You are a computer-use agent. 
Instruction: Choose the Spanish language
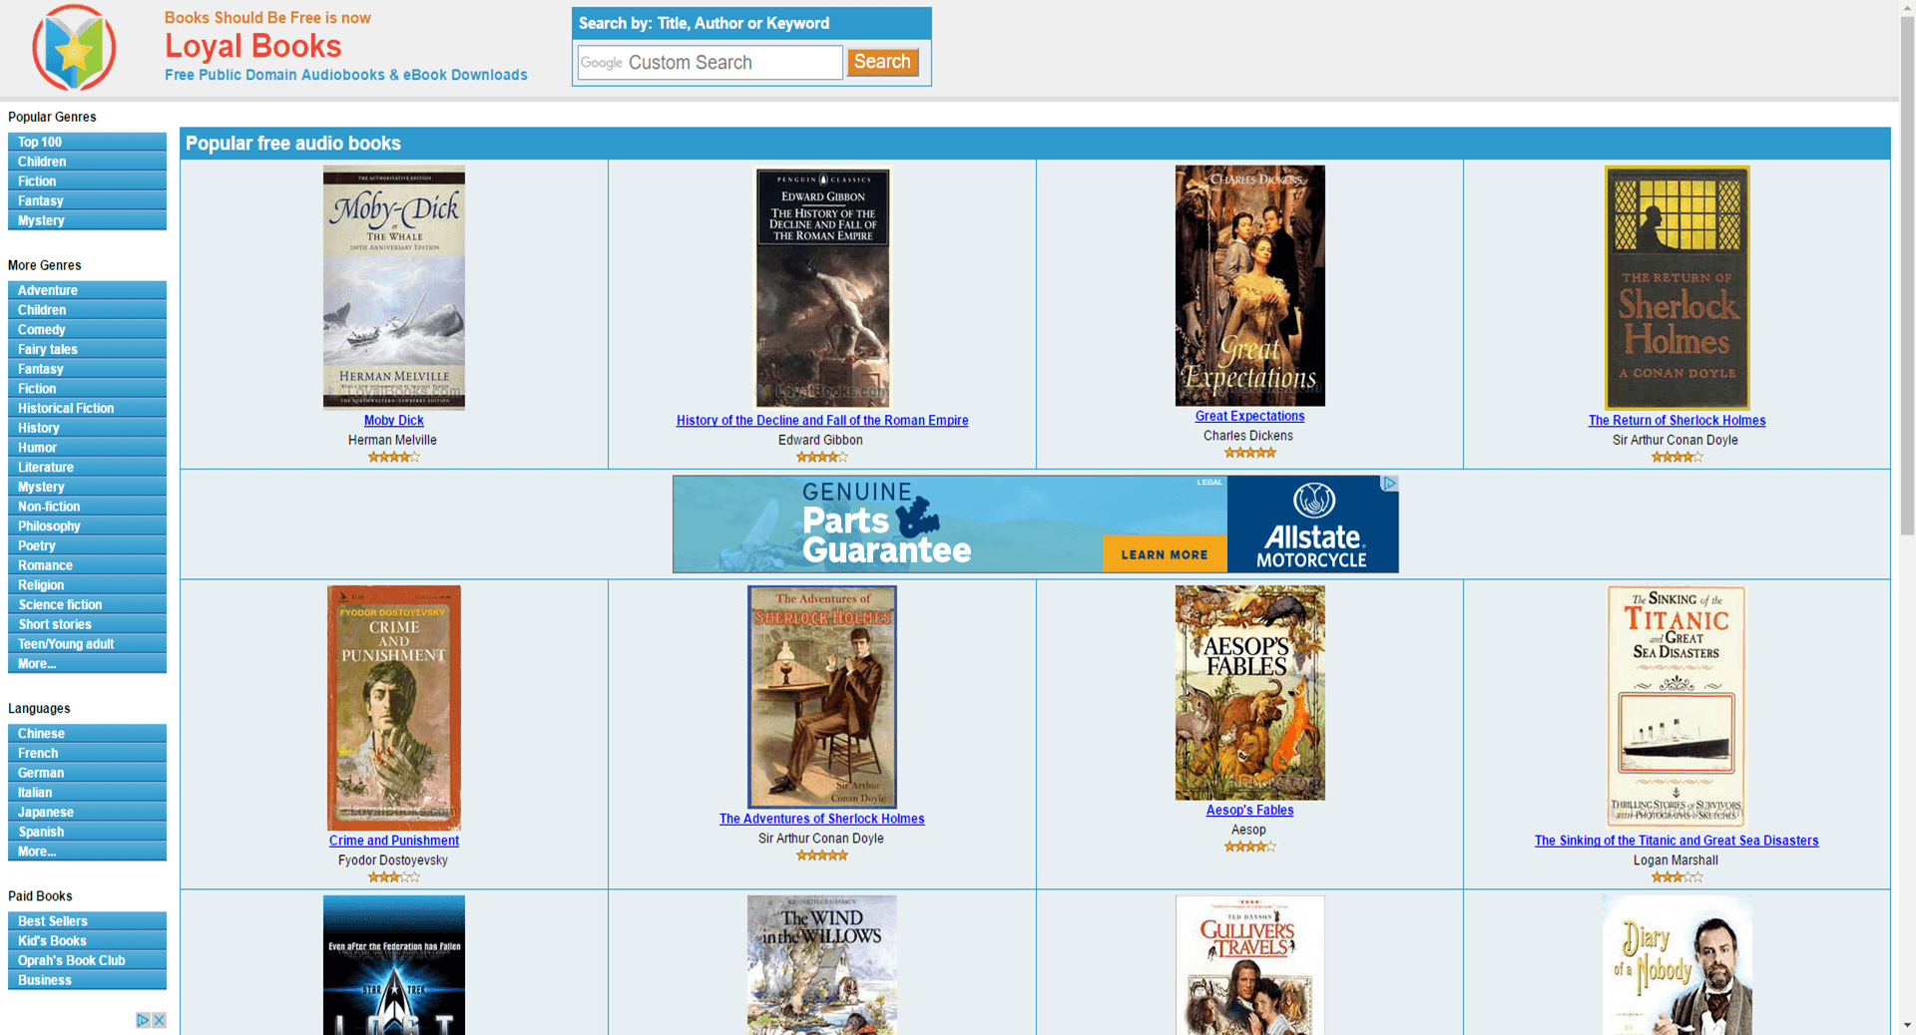click(87, 832)
